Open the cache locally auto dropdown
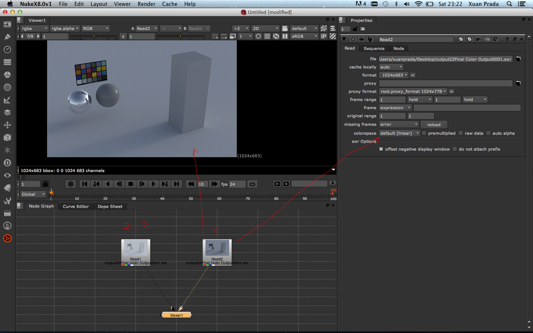533x333 pixels. coord(391,67)
